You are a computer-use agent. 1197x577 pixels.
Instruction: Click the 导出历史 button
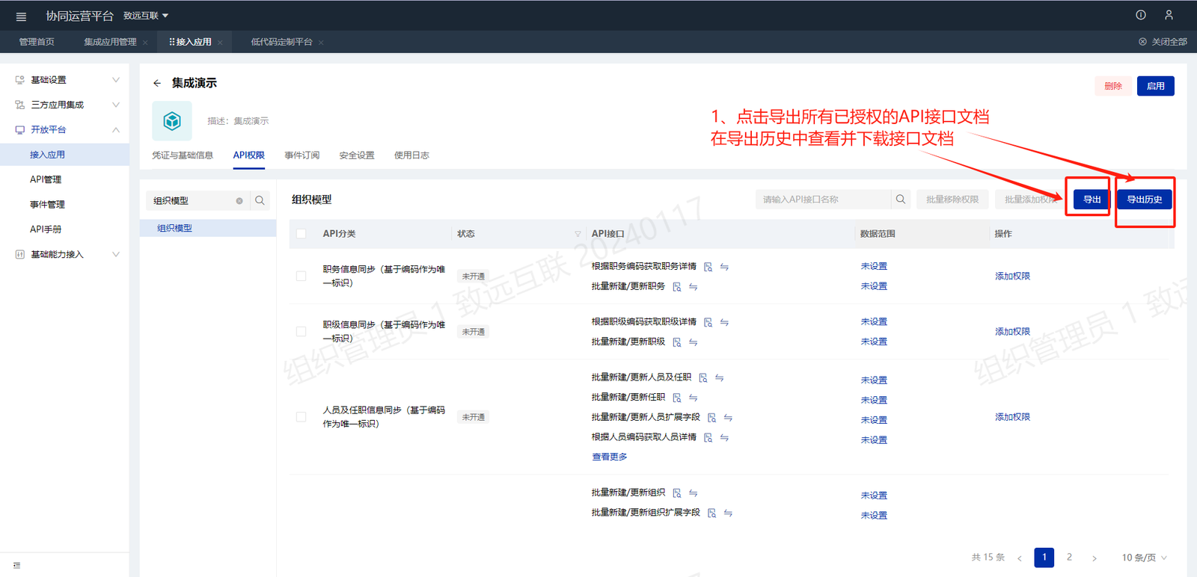pos(1144,200)
